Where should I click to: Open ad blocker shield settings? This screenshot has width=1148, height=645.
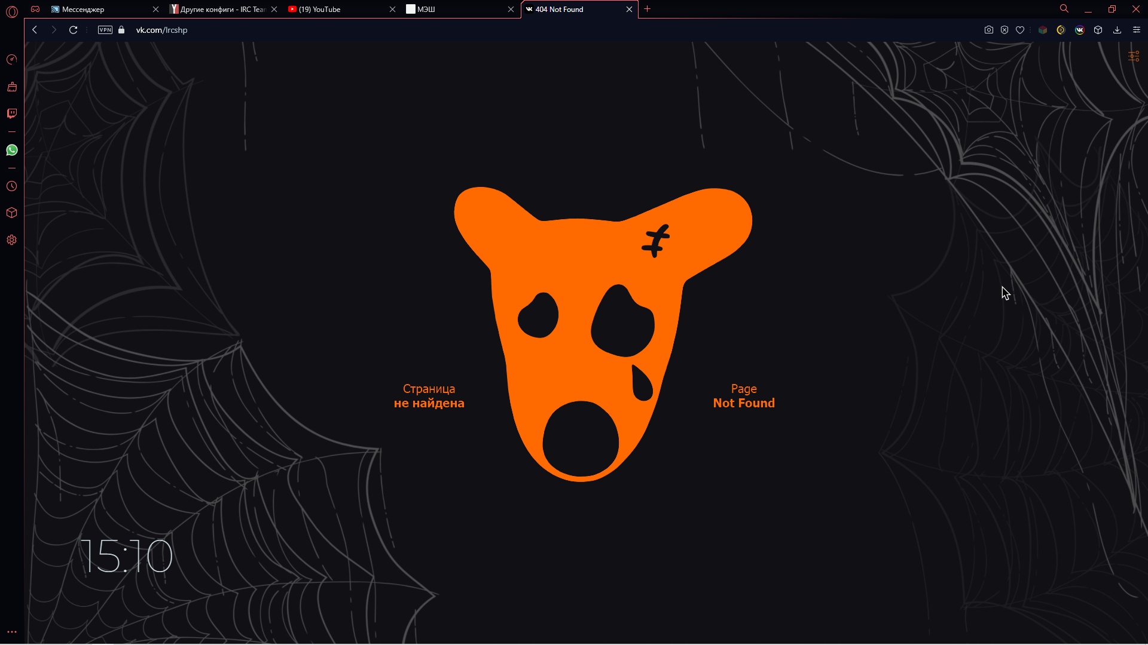pyautogui.click(x=1004, y=30)
